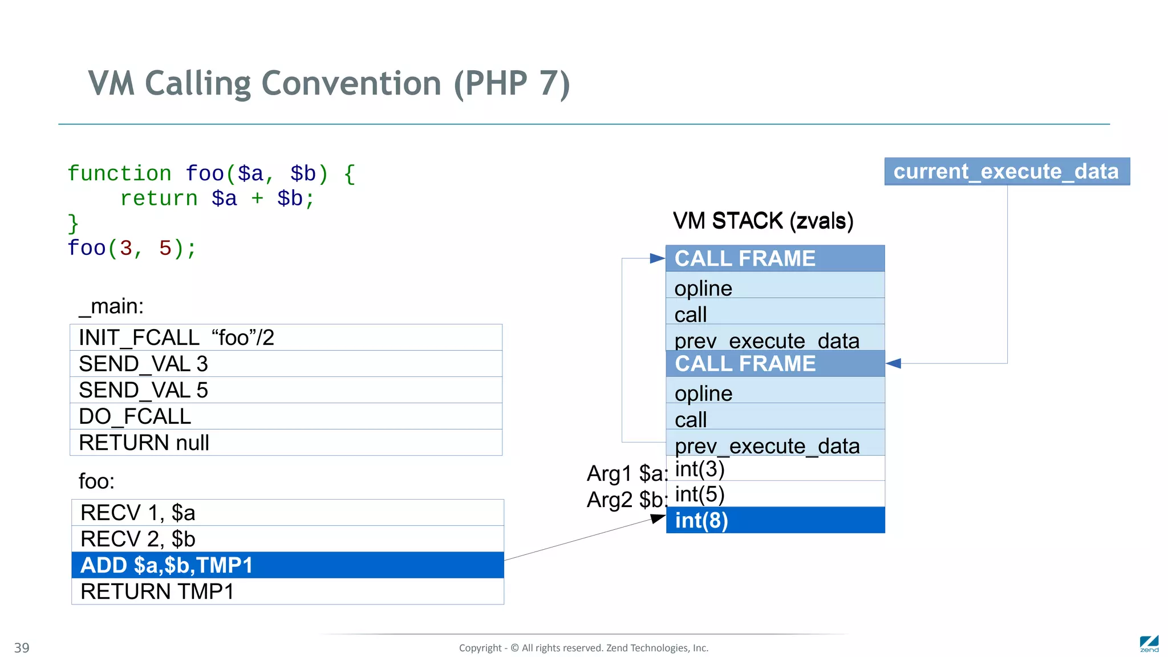Select the SEND_VAL 5 row
The image size is (1168, 657).
286,390
